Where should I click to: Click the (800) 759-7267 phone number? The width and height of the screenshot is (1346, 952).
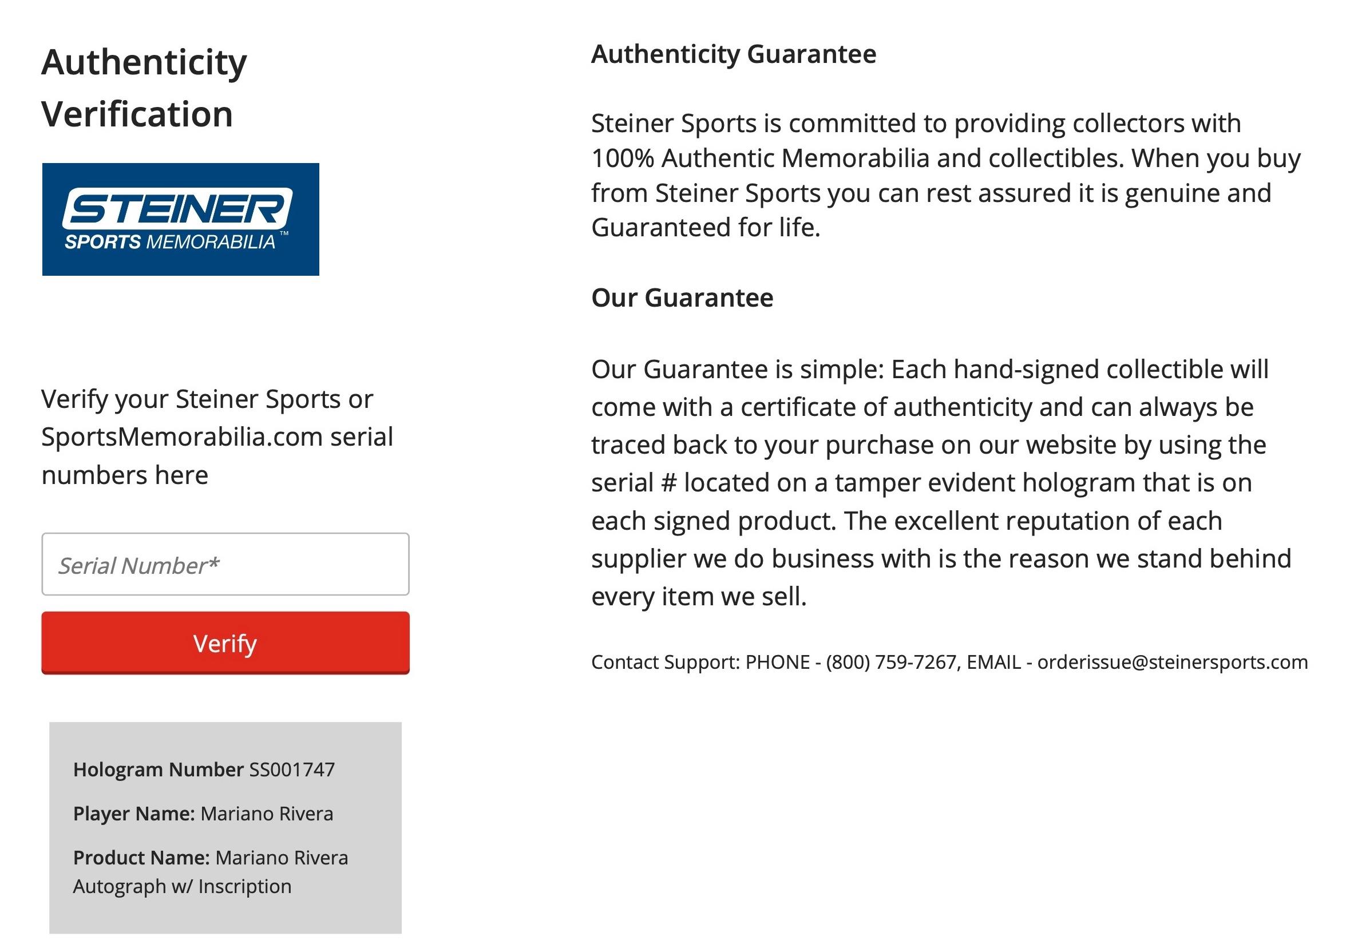point(891,662)
